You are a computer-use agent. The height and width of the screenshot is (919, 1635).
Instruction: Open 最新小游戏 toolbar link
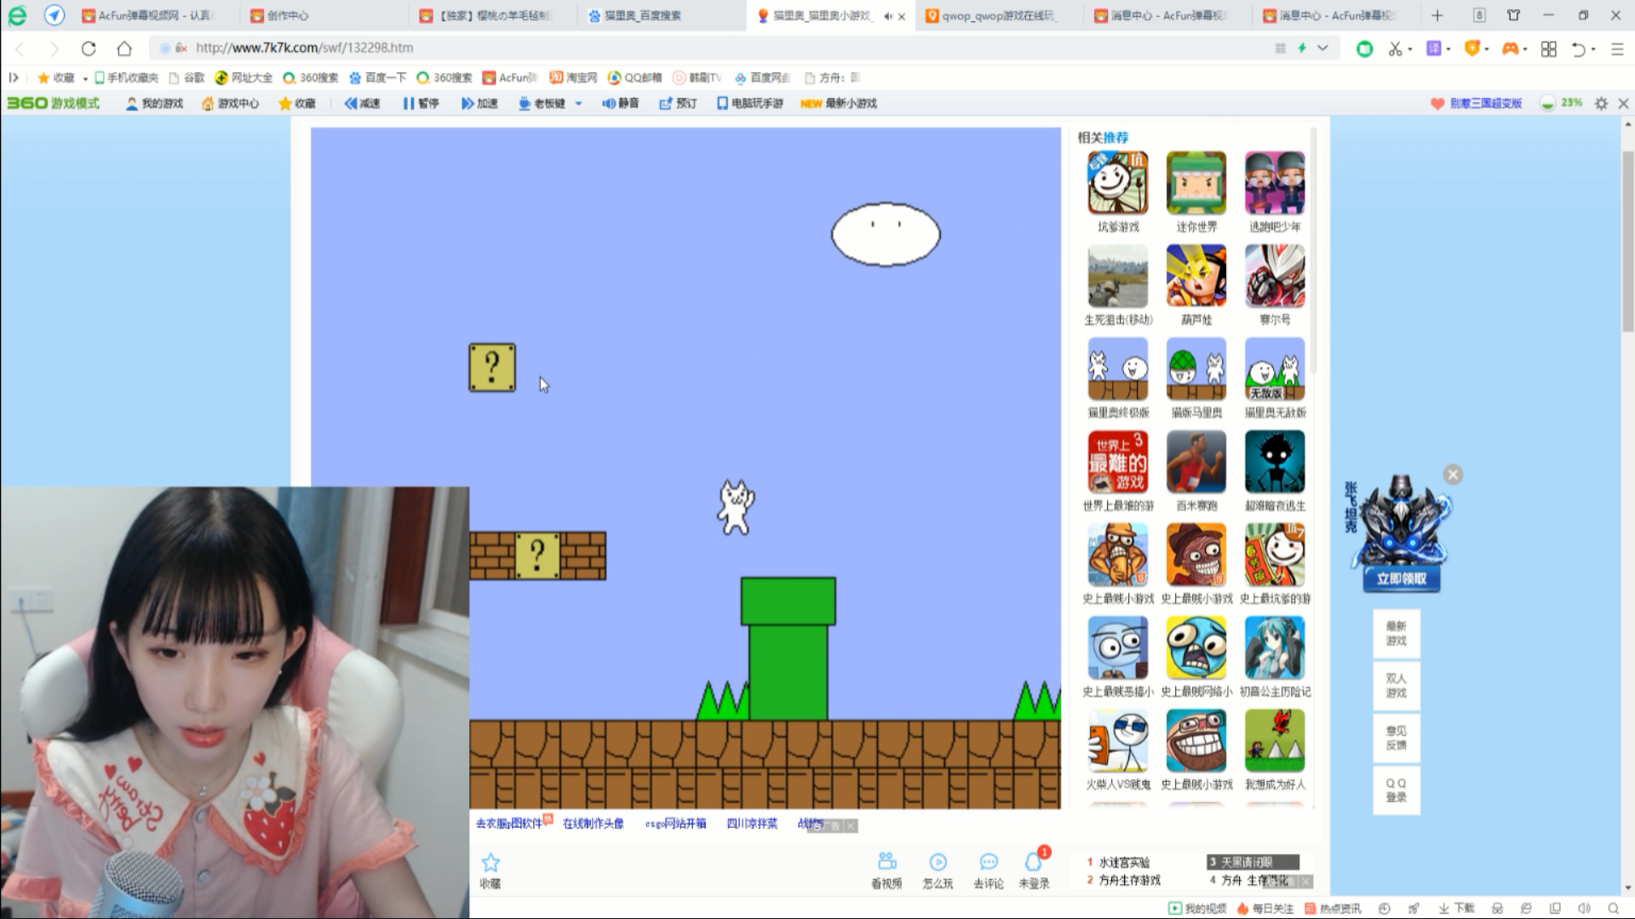[839, 103]
